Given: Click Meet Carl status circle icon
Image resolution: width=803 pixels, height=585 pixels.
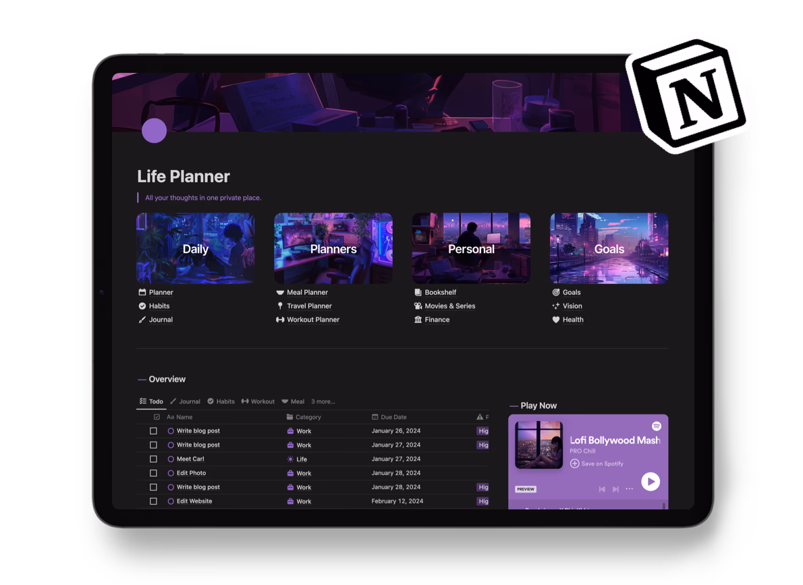Looking at the screenshot, I should 171,459.
